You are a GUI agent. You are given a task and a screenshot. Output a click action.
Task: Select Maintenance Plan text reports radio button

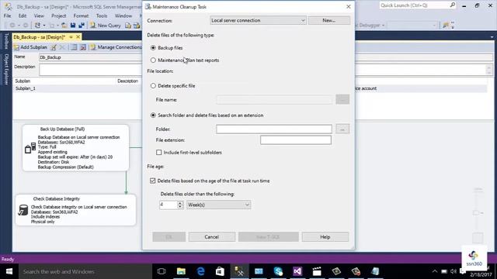click(154, 60)
